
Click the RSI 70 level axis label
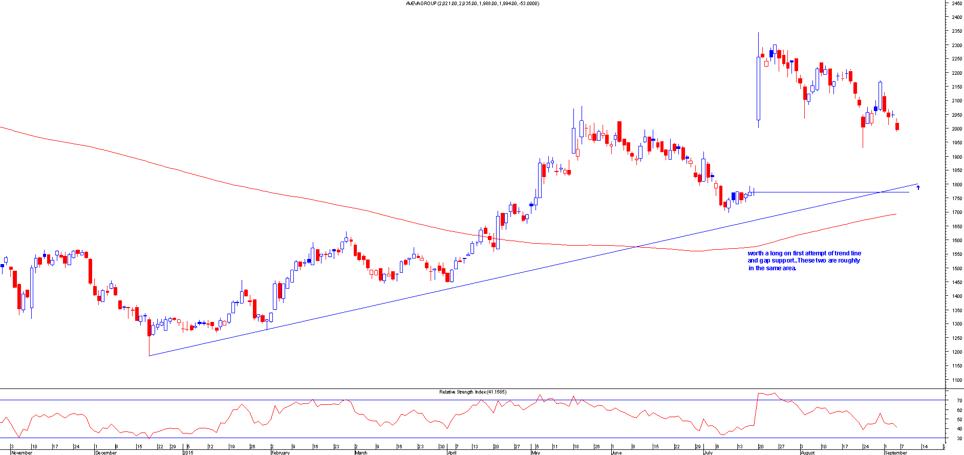pyautogui.click(x=958, y=410)
